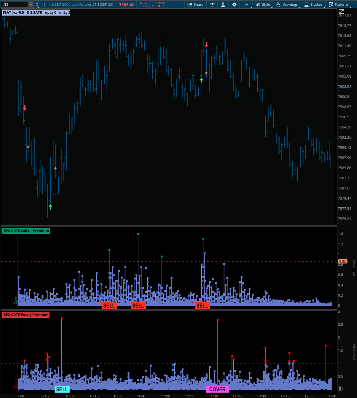Click the second red SELL marker near 10:42
The height and width of the screenshot is (398, 357).
click(x=138, y=305)
